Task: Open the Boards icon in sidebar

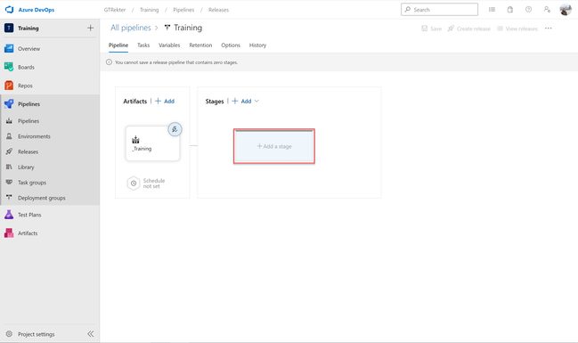Action: pos(9,67)
